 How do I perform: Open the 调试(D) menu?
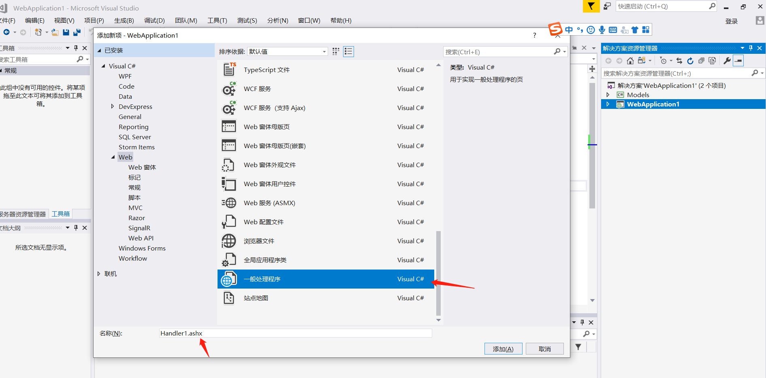click(154, 21)
